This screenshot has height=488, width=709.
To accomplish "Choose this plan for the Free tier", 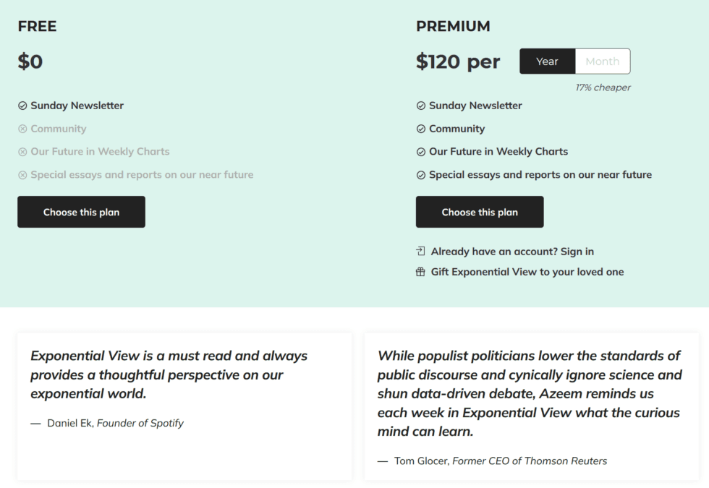I will coord(81,212).
